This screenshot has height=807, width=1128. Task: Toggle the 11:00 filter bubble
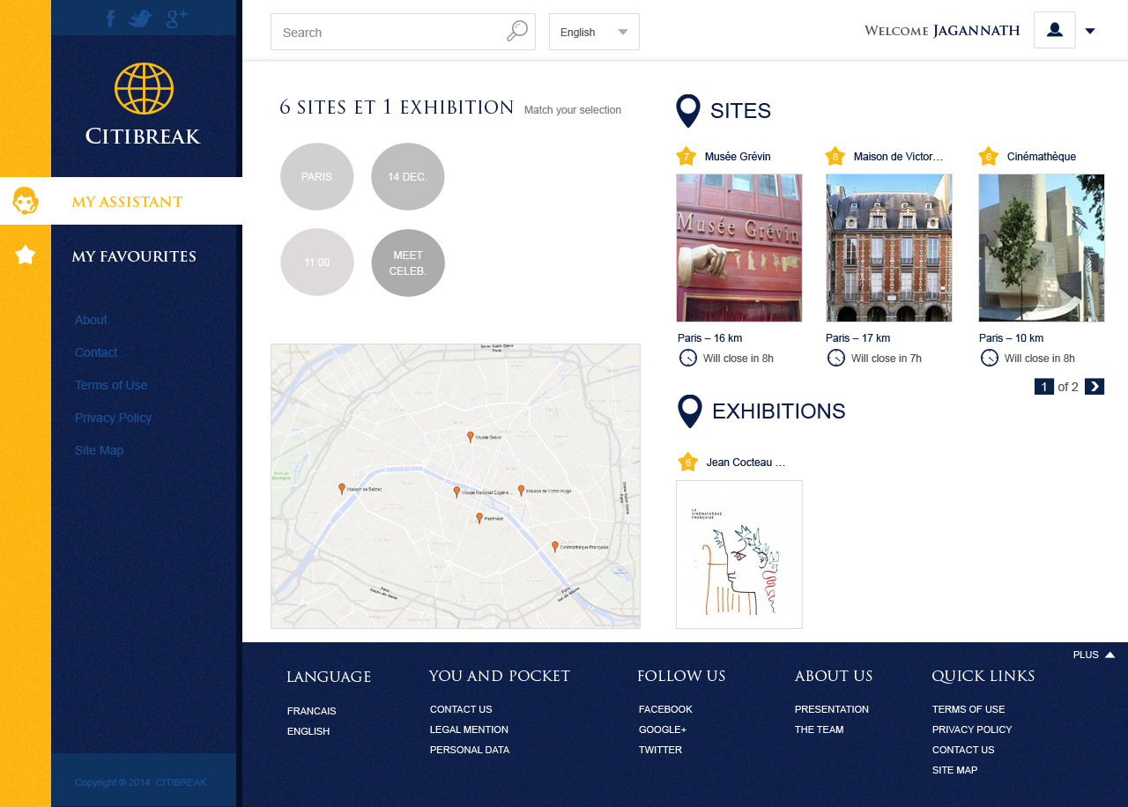coord(317,263)
